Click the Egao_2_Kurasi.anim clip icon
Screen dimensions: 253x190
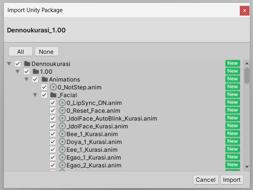tap(62, 165)
